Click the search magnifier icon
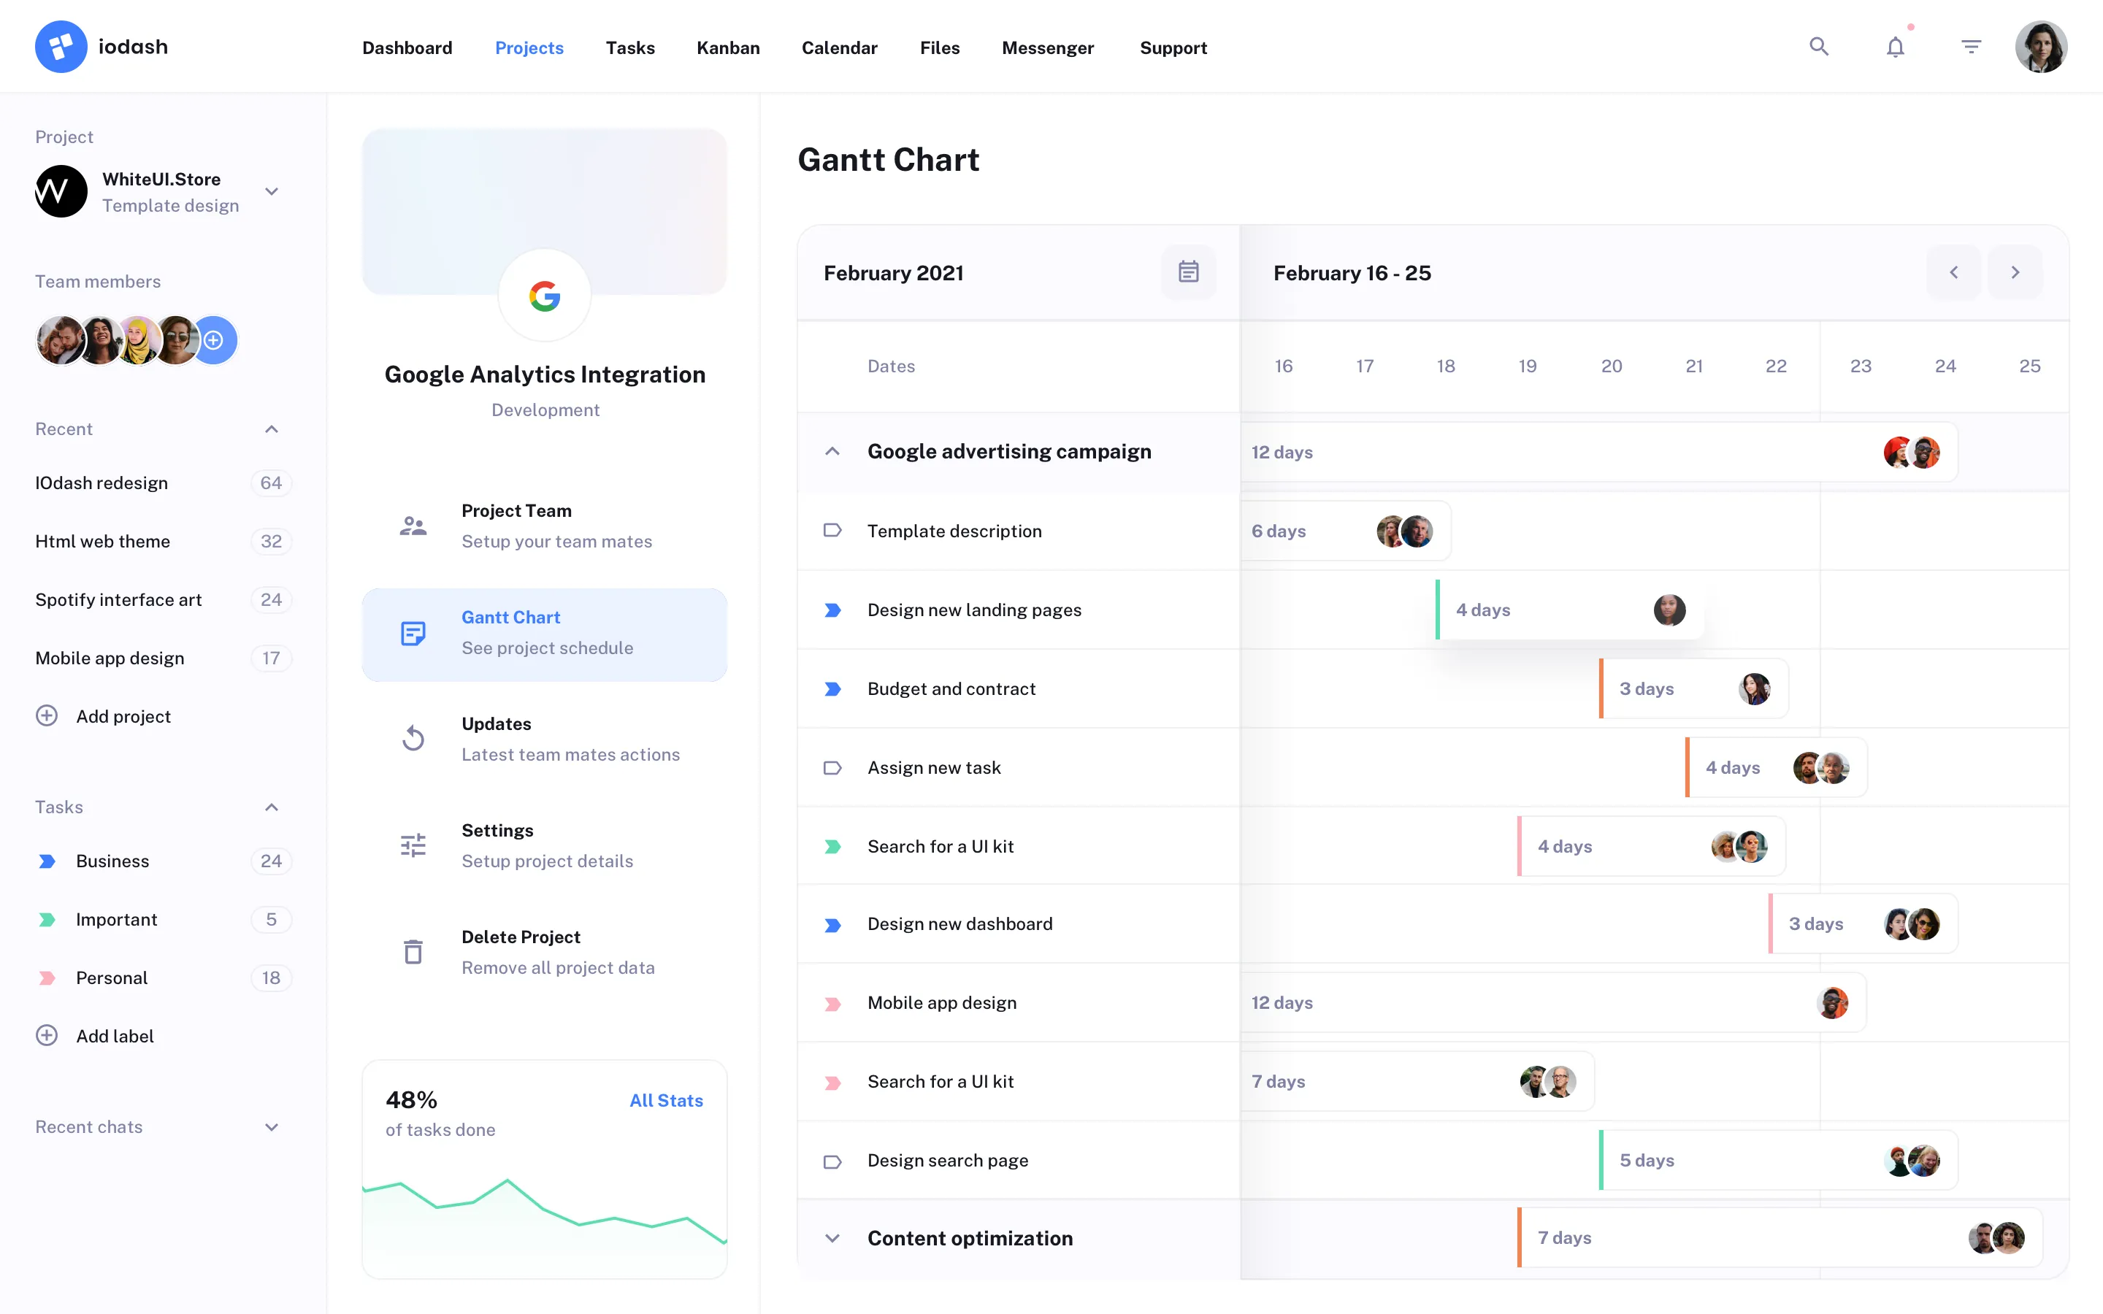 1818,47
